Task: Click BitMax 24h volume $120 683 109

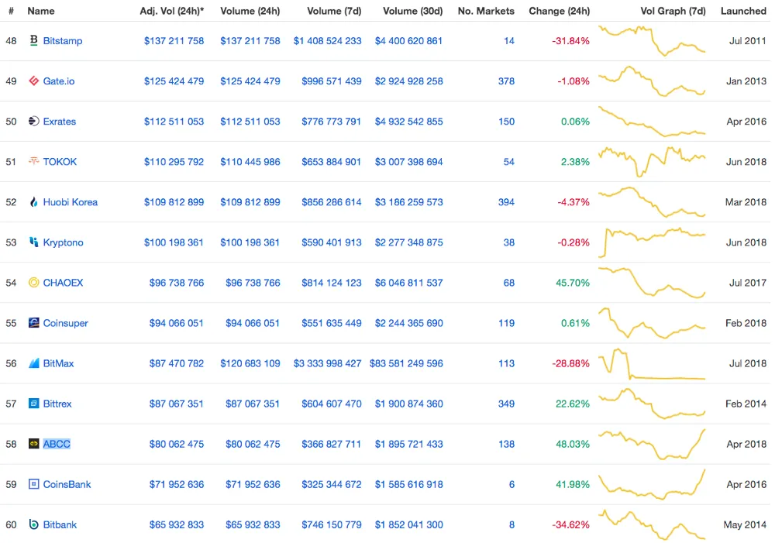Action: click(x=250, y=363)
